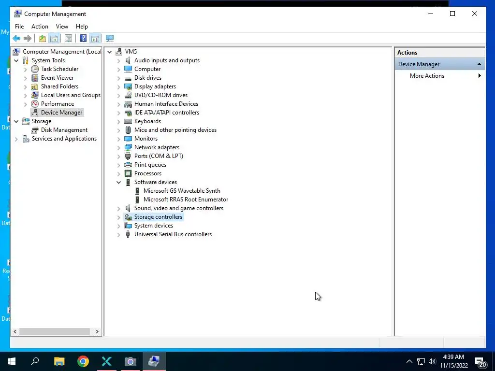Open the Action menu

pos(40,27)
